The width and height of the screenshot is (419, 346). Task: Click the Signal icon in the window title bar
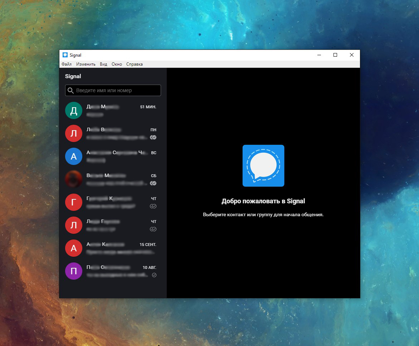coord(65,55)
